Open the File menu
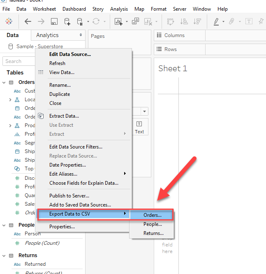The width and height of the screenshot is (266, 274). [x=6, y=9]
